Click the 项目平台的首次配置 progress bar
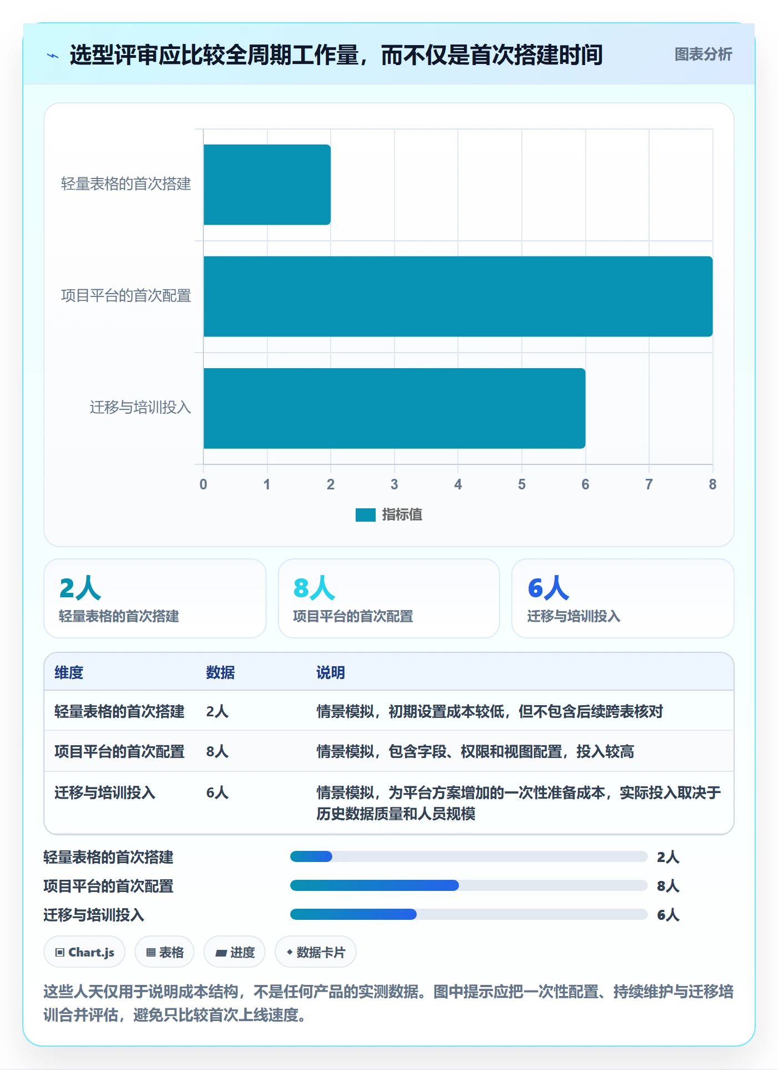 [x=468, y=885]
